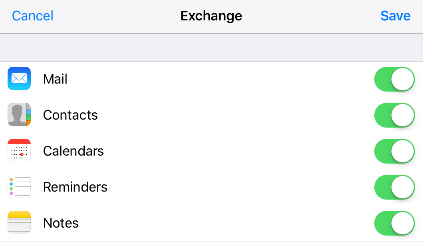Disable the Notes toggle
The height and width of the screenshot is (242, 423).
394,223
